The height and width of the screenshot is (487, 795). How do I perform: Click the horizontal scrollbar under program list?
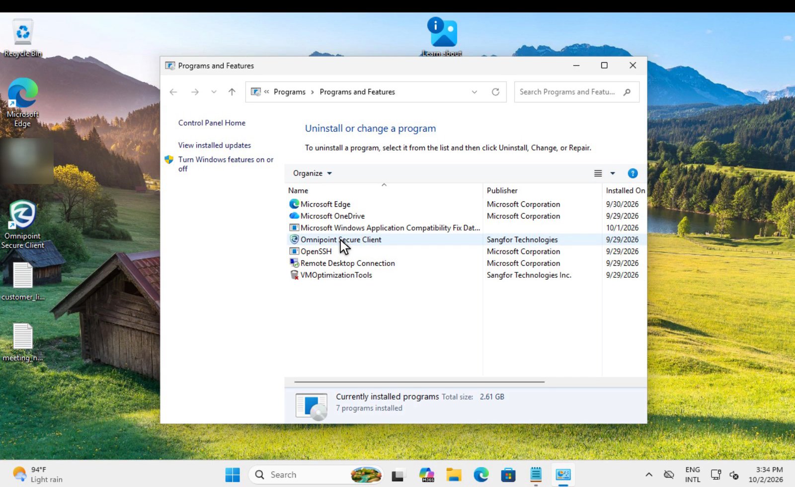coord(419,382)
